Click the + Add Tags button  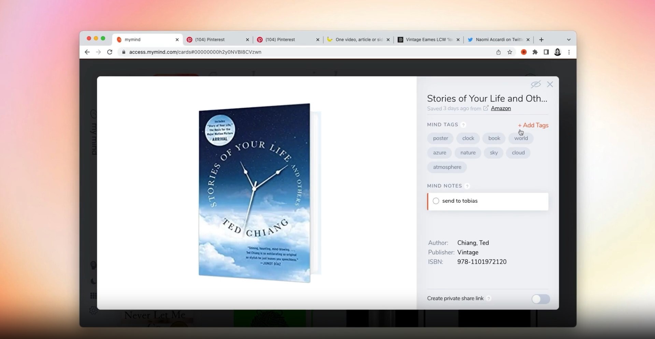click(533, 125)
